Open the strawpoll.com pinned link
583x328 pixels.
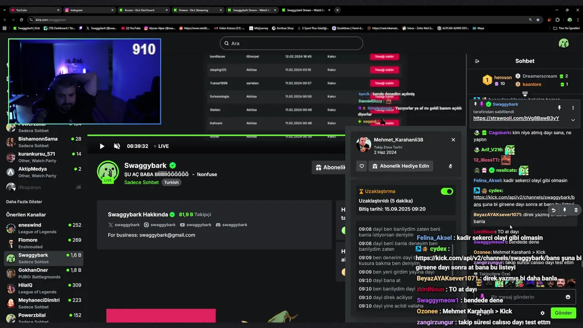pyautogui.click(x=516, y=118)
